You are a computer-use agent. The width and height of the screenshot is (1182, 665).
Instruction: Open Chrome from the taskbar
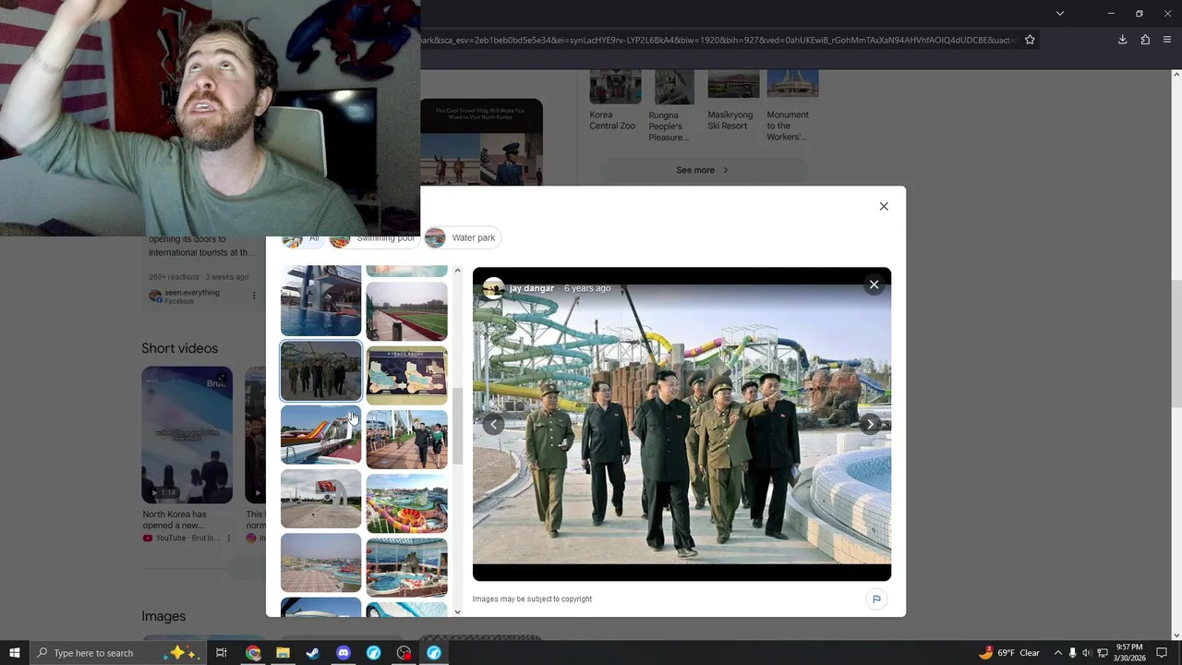pos(253,653)
